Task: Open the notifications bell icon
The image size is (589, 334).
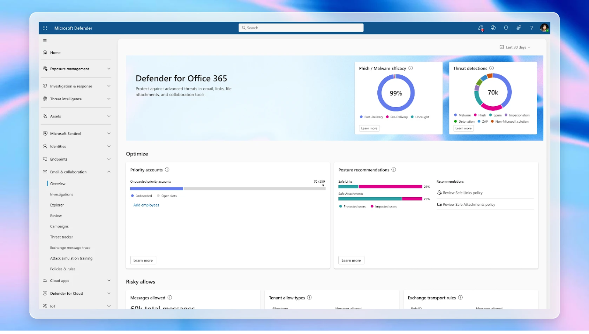Action: (506, 28)
